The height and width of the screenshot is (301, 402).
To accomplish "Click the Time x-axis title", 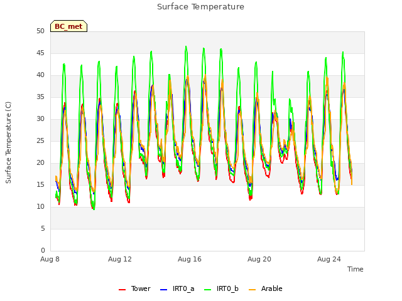I will tap(356, 269).
